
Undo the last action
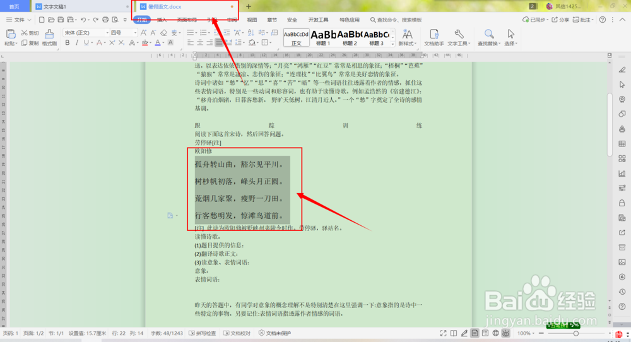point(83,20)
